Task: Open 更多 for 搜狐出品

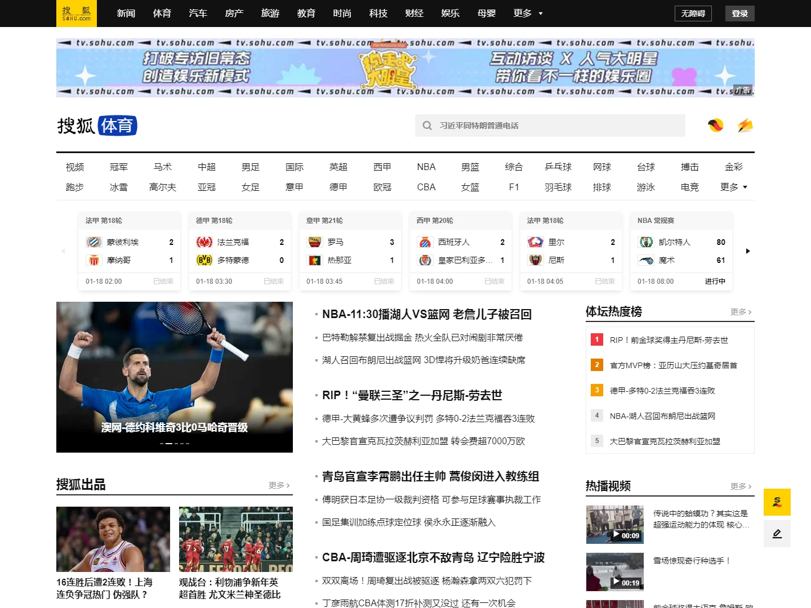Action: coord(279,485)
